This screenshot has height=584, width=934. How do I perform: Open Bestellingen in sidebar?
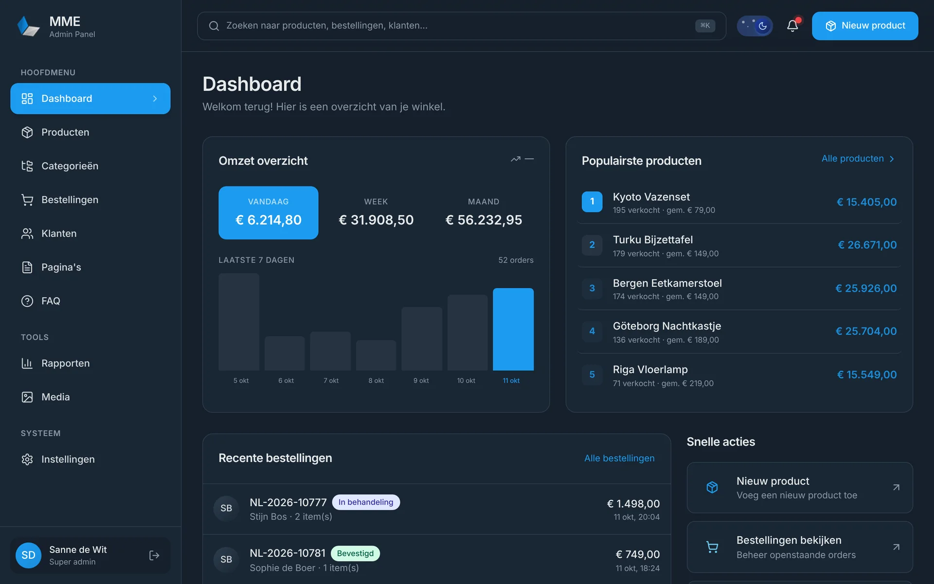click(90, 200)
